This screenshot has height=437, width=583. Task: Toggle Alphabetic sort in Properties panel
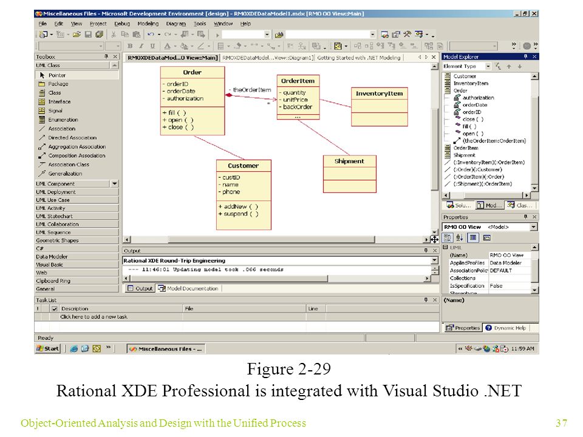click(x=460, y=237)
